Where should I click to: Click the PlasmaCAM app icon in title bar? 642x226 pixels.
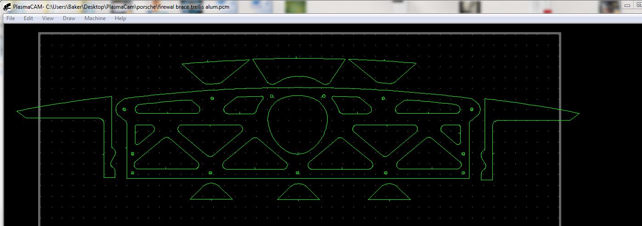[7, 7]
